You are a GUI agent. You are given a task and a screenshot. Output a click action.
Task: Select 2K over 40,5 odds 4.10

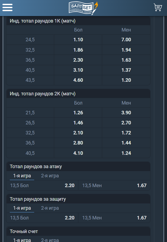click(x=78, y=153)
